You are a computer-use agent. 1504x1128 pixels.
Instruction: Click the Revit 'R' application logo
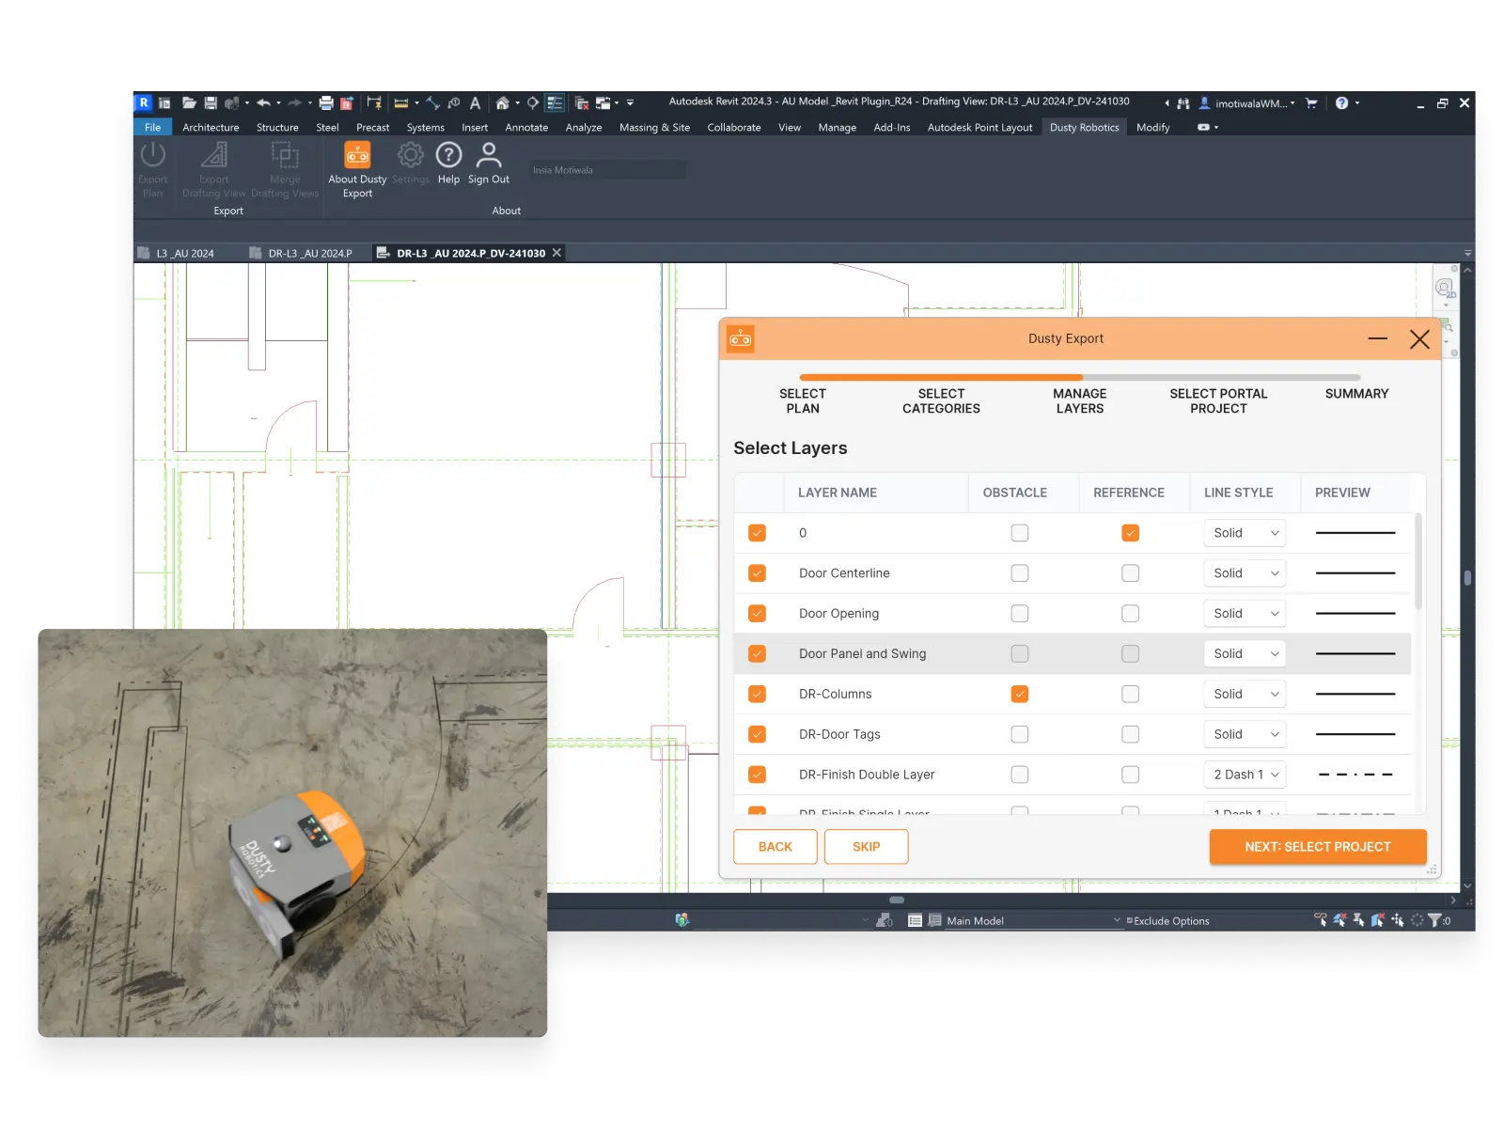click(144, 102)
